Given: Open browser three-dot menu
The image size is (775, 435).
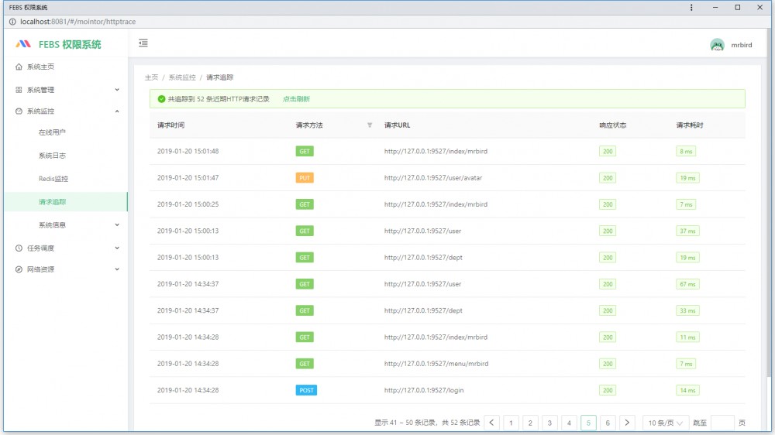Looking at the screenshot, I should coord(691,8).
